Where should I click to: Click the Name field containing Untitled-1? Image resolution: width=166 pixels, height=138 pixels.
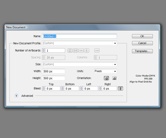click(x=80, y=36)
